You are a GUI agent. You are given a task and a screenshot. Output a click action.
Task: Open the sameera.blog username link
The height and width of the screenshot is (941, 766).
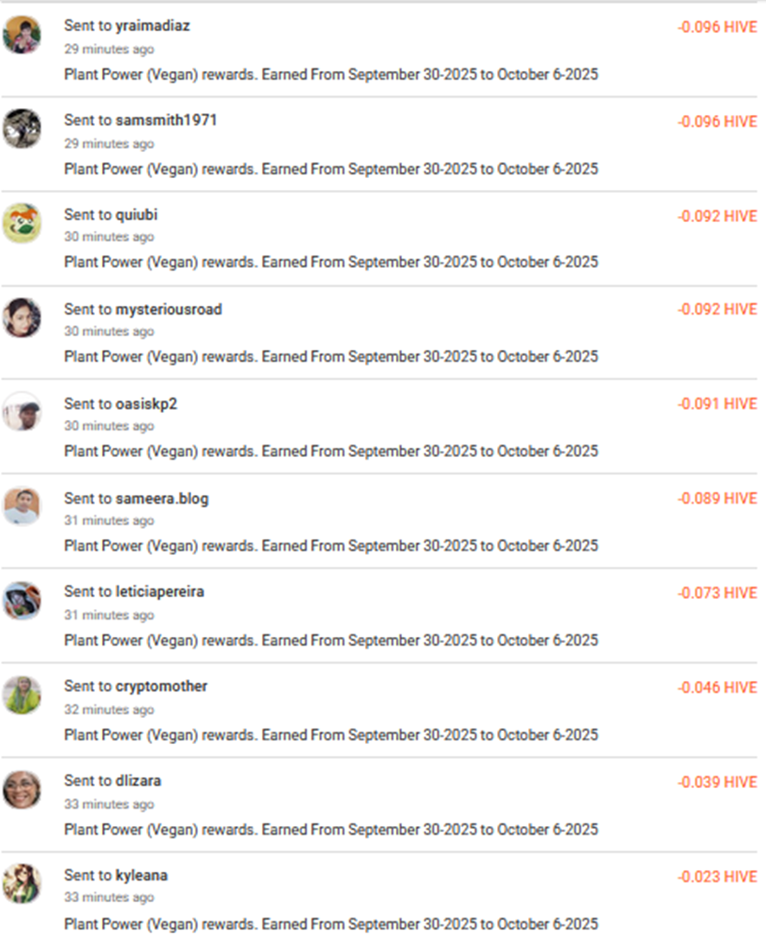(x=162, y=499)
